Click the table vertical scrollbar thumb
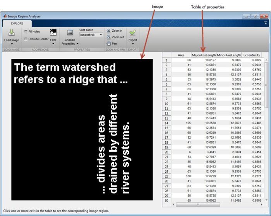The image size is (271, 216). point(266,85)
